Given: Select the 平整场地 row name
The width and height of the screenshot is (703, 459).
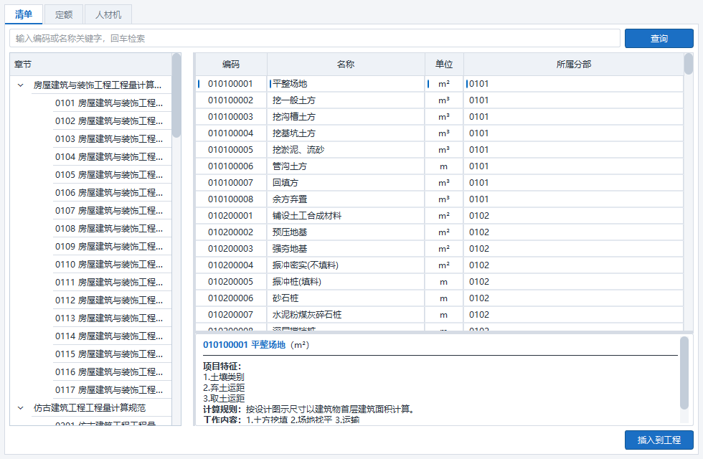Looking at the screenshot, I should [x=290, y=84].
